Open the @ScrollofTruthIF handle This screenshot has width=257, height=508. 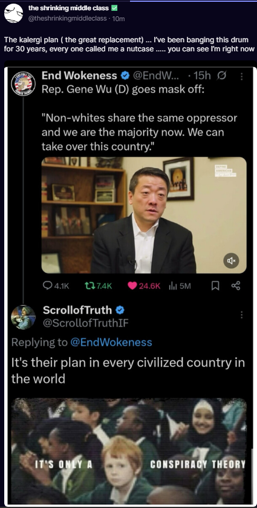(86, 323)
